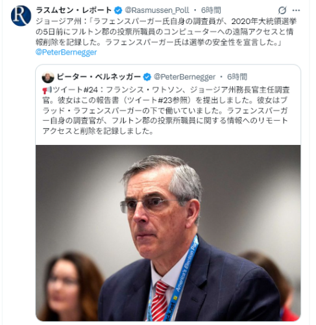This screenshot has width=316, height=325.
Task: Open the @PeterBernegger mention link
Action: (66, 52)
